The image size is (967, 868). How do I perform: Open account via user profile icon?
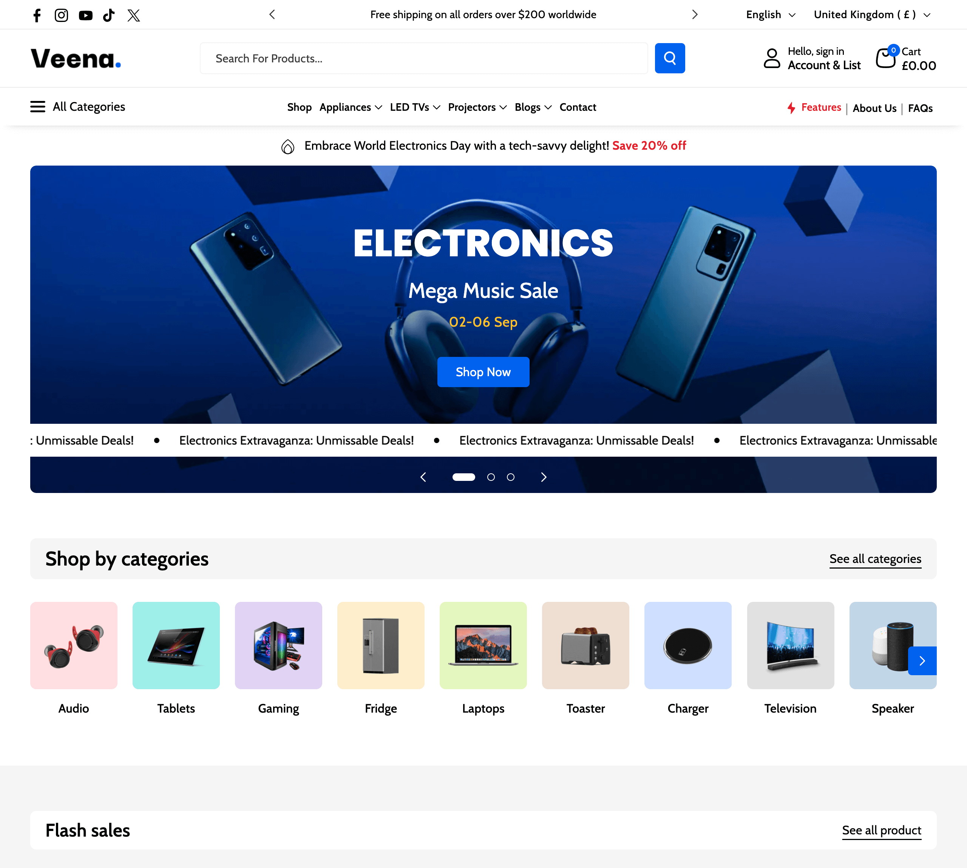[772, 58]
